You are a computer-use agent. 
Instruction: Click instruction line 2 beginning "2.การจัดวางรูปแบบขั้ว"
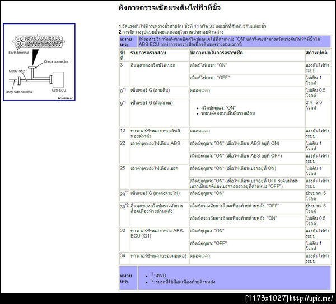(171, 32)
